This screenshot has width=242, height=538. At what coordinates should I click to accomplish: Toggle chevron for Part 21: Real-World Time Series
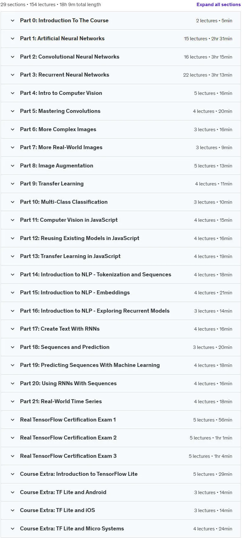pos(13,401)
